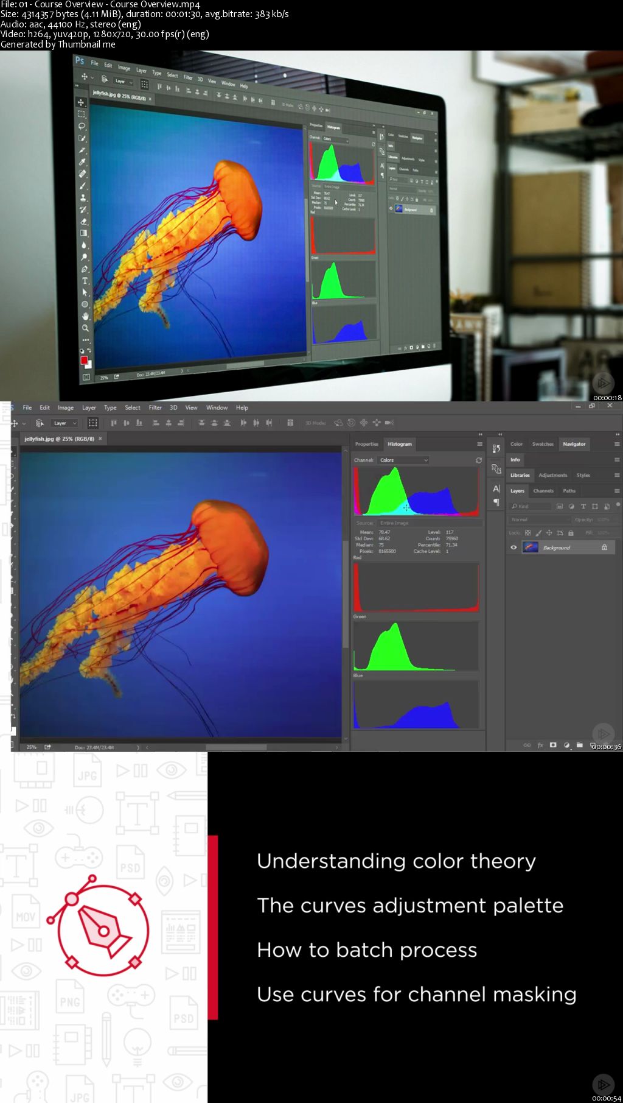Click History panel icon in collapsed dock
Viewport: 623px width, 1103px height.
point(496,449)
